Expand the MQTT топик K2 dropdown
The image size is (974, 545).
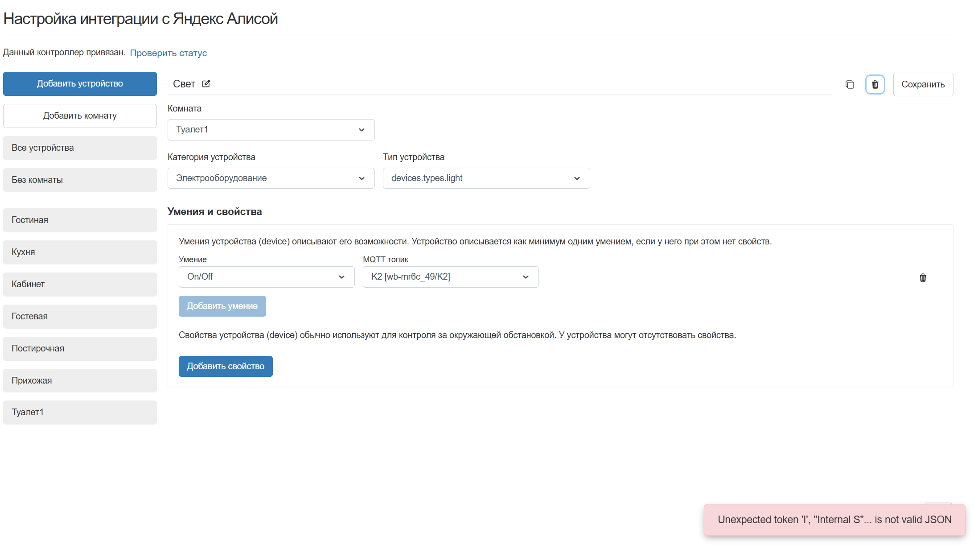450,277
